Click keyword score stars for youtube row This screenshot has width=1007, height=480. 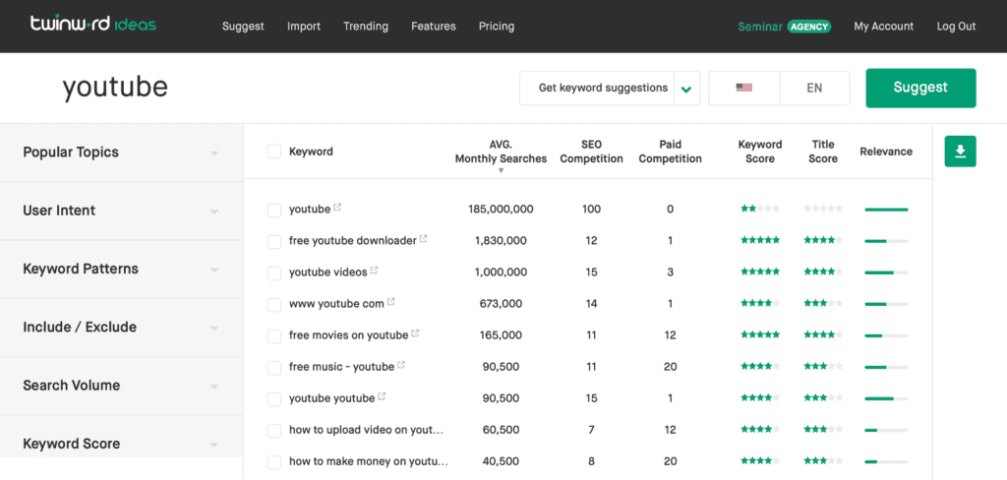[760, 209]
